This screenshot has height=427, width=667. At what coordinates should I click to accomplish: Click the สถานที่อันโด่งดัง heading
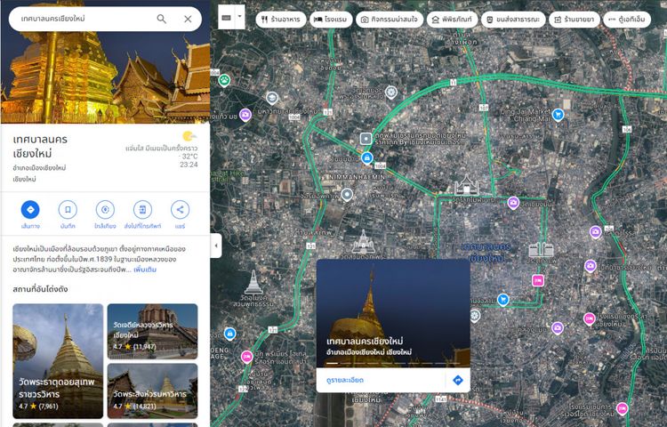click(40, 289)
